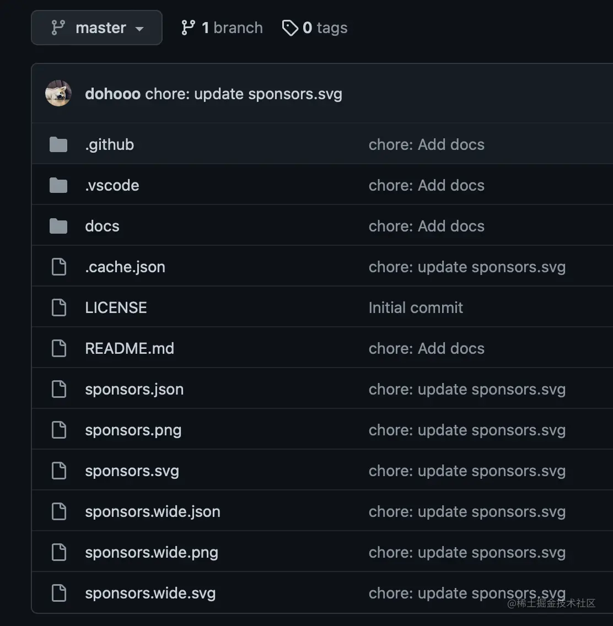
Task: Open LICENSE's Initial commit message
Action: (416, 308)
